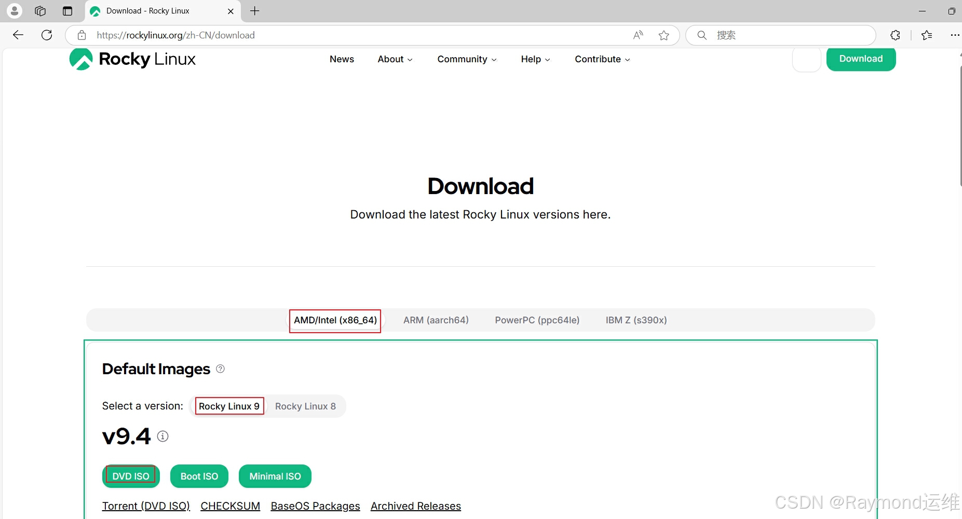The width and height of the screenshot is (962, 519).
Task: Reload the page with refresh icon
Action: click(x=47, y=35)
